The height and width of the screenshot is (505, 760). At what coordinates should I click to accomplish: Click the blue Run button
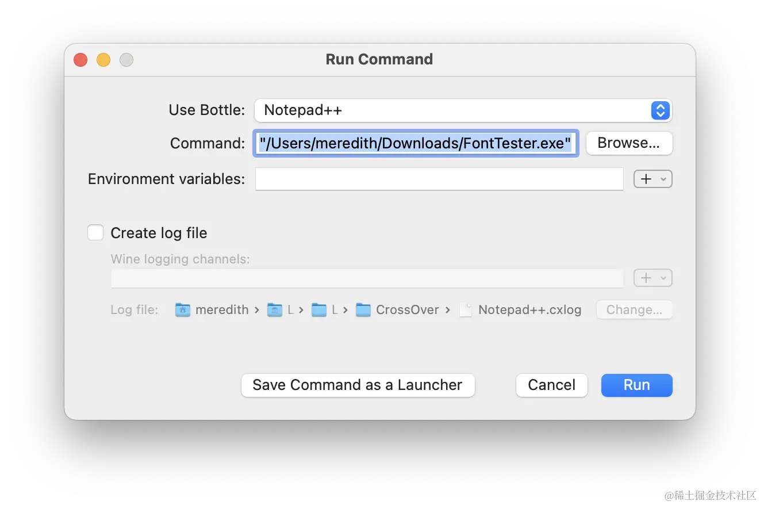tap(636, 385)
